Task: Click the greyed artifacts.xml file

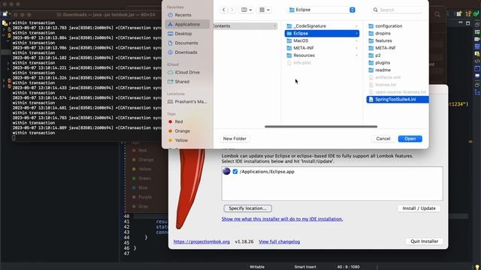Action: 398,77
